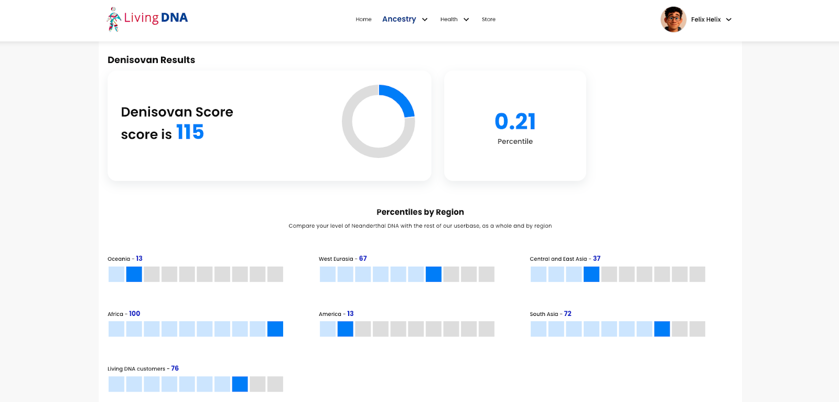This screenshot has width=839, height=402.
Task: Click the Denisovan score donut chart
Action: click(x=379, y=121)
